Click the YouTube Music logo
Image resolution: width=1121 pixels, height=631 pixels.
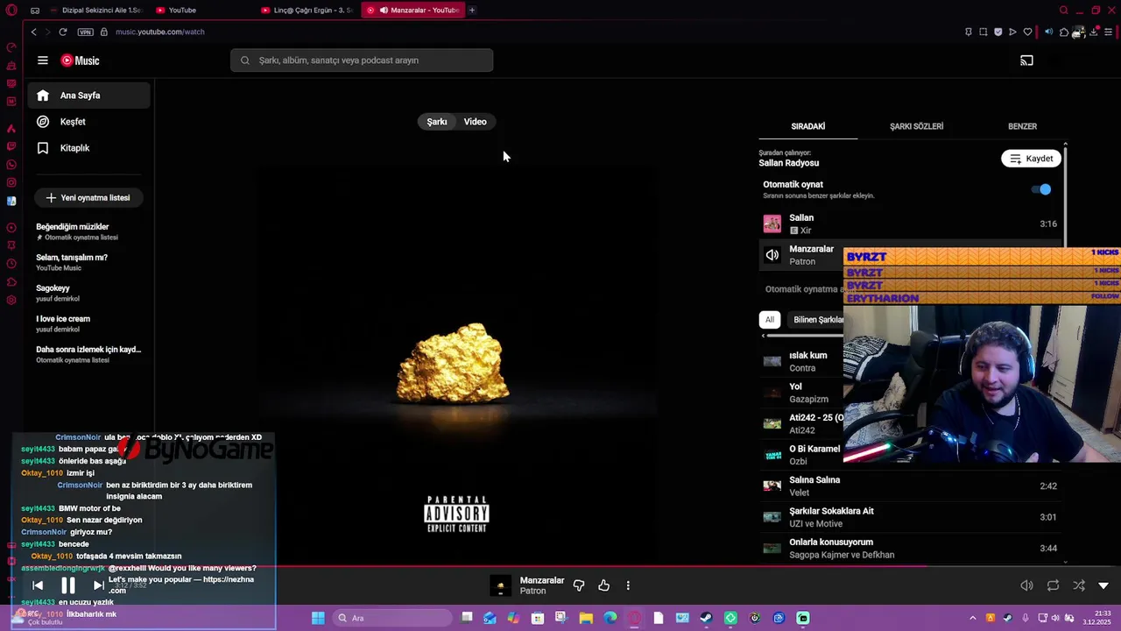pyautogui.click(x=80, y=60)
